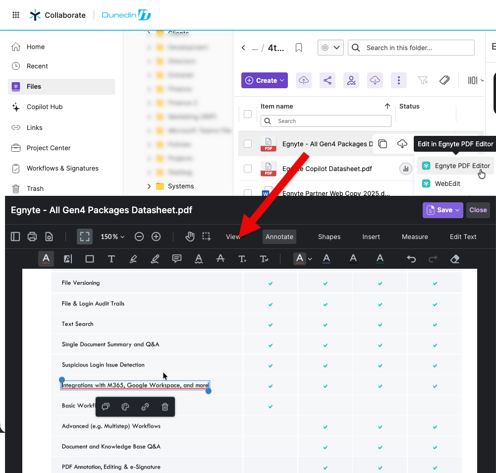Click download icon on Gen4 Packages row

point(402,144)
